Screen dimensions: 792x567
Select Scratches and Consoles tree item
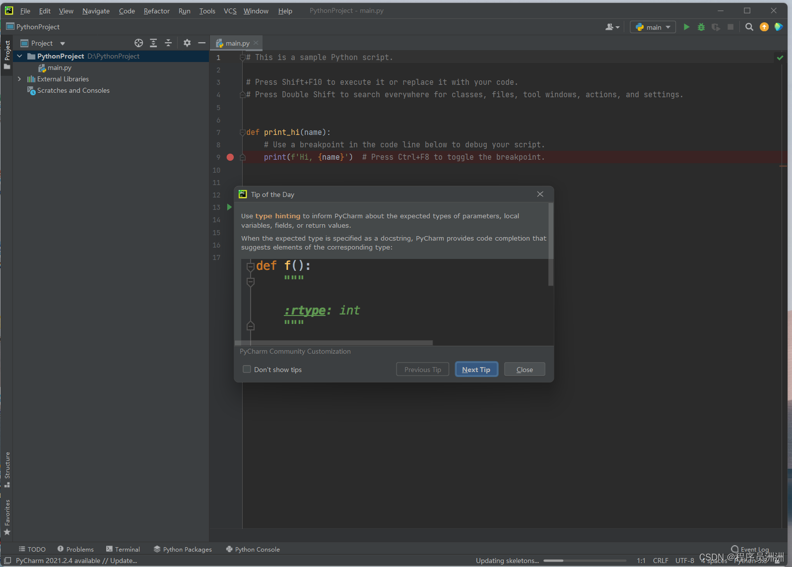[x=73, y=90]
